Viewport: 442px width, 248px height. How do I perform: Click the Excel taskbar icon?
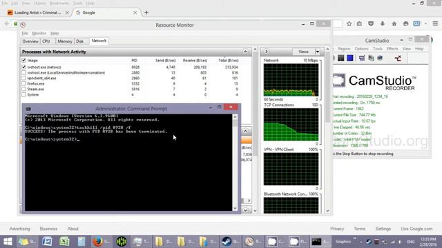(64, 242)
